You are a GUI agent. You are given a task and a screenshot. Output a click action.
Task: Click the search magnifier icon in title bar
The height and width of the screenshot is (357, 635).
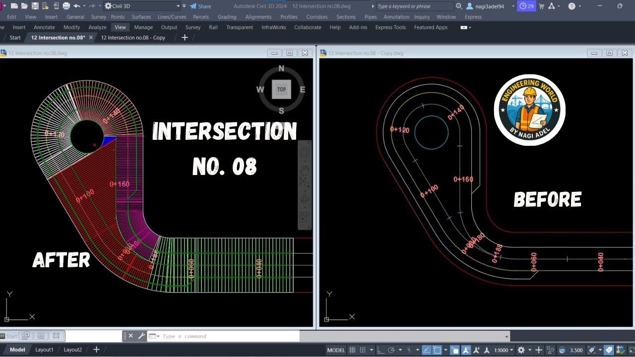(459, 6)
